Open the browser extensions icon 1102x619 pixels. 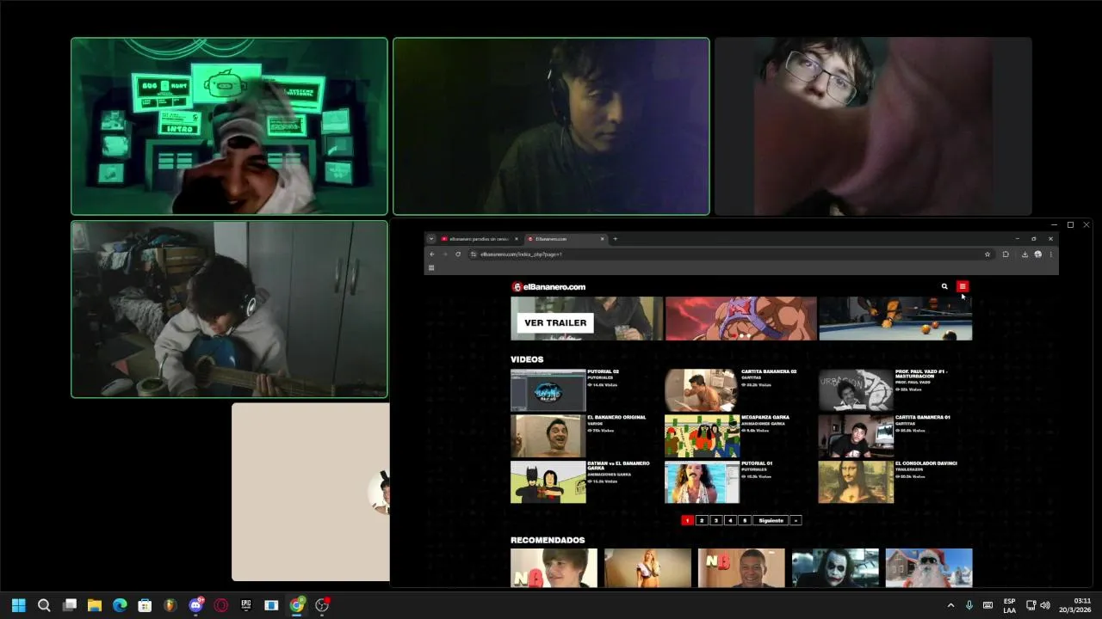click(1006, 254)
